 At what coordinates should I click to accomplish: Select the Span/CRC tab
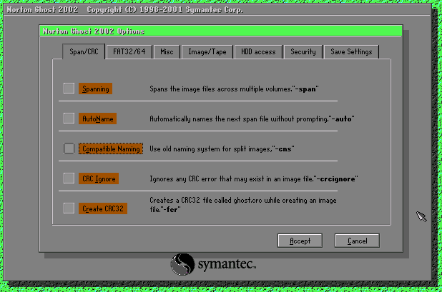pos(84,52)
